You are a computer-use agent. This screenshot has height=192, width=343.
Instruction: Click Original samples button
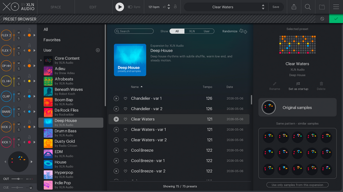coord(297,107)
